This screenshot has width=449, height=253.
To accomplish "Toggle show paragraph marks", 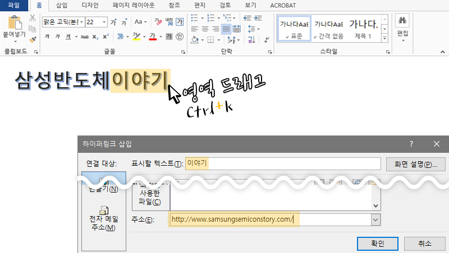I will (266, 40).
